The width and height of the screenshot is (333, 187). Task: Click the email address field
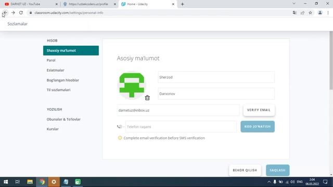178,110
